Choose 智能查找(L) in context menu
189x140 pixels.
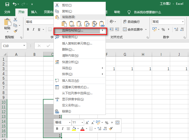[80, 37]
